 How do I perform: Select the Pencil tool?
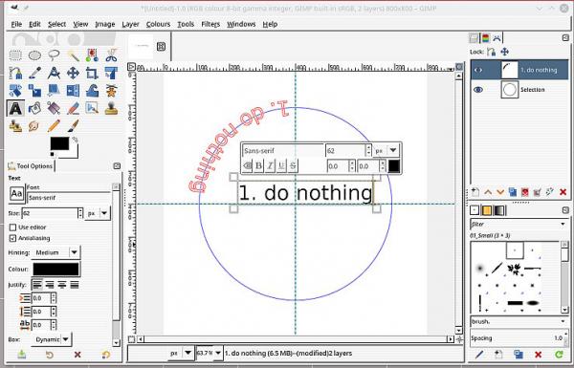[x=54, y=126]
